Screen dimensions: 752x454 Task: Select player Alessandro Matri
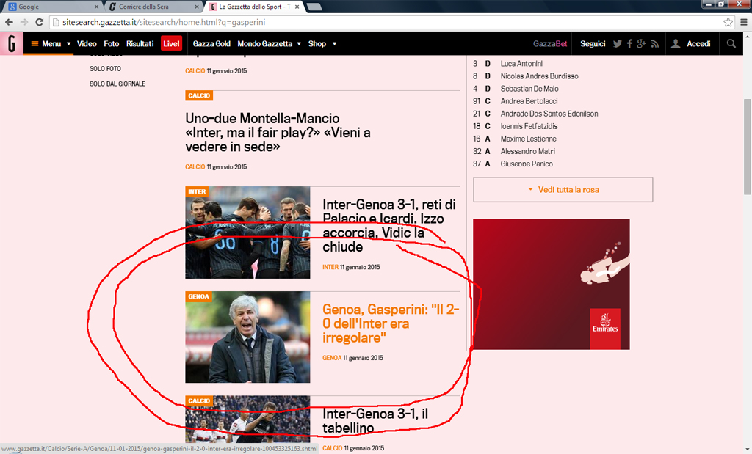527,151
